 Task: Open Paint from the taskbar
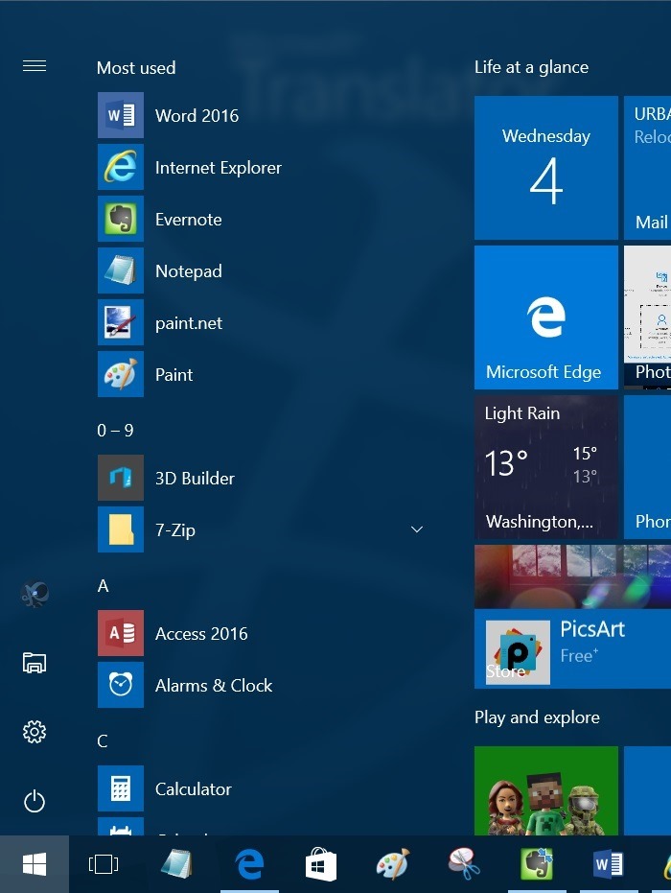tap(393, 864)
